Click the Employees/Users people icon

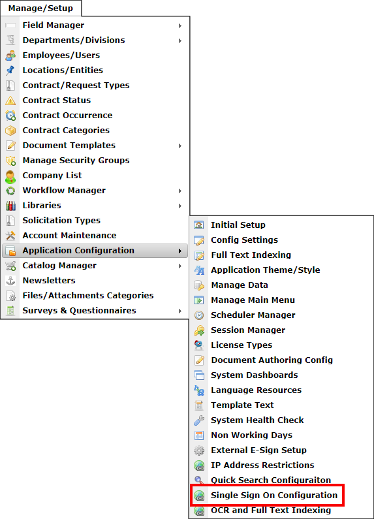click(x=10, y=55)
